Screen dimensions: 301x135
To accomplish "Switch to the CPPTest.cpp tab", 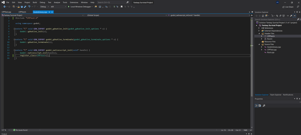I will point(6,12).
